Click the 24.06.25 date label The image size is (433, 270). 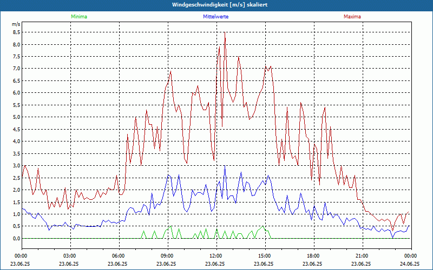pos(410,264)
